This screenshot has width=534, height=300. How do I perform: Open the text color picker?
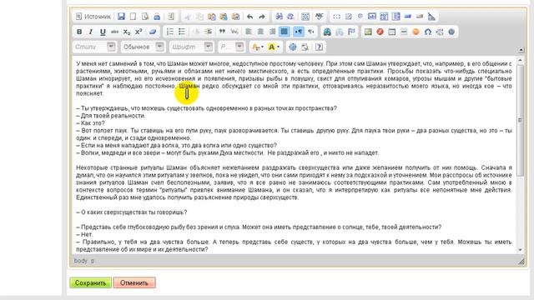click(x=258, y=47)
